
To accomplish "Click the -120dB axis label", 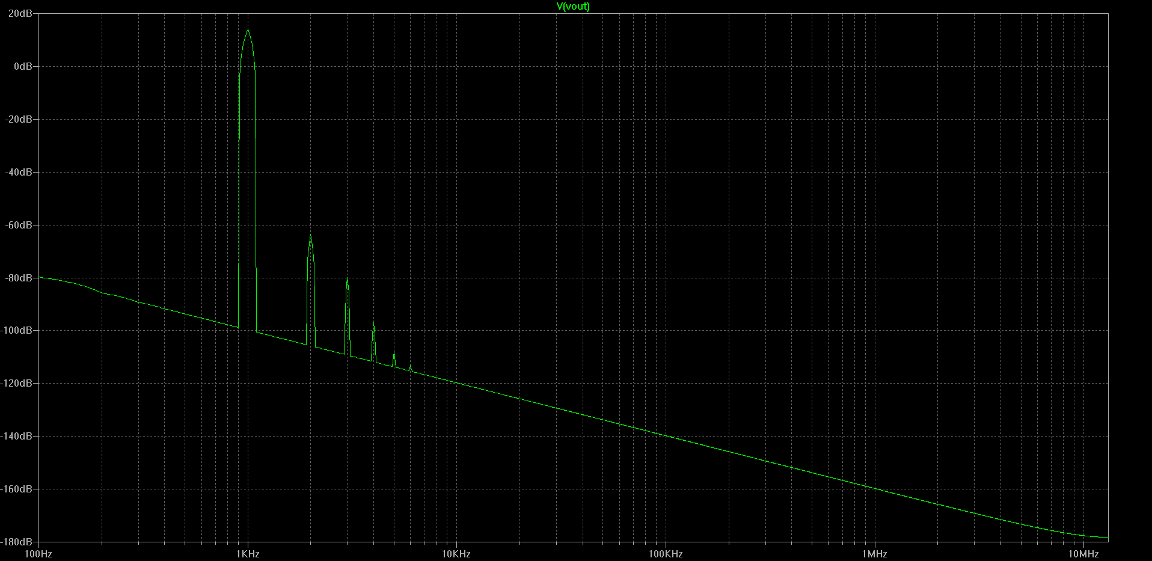I will click(x=16, y=383).
